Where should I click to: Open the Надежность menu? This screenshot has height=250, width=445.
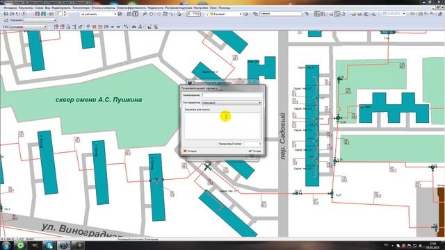tap(156, 8)
